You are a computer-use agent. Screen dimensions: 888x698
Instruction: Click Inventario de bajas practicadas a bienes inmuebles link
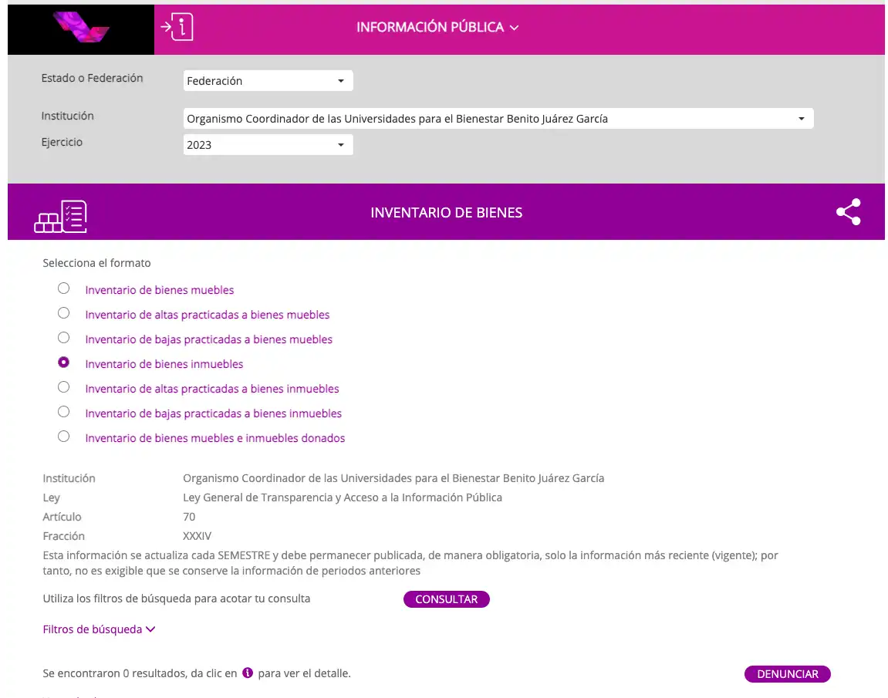click(213, 413)
